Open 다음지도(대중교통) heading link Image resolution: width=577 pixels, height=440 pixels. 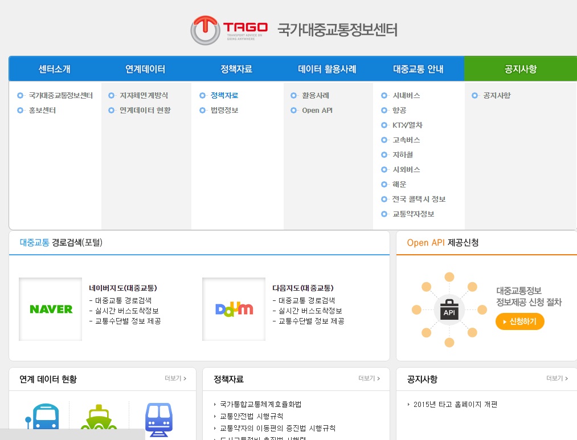click(x=303, y=288)
